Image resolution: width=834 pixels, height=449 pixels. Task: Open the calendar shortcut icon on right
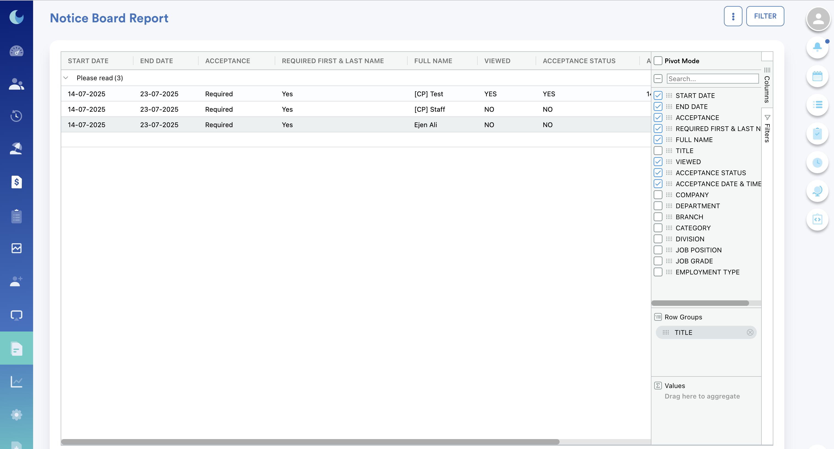[x=817, y=76]
